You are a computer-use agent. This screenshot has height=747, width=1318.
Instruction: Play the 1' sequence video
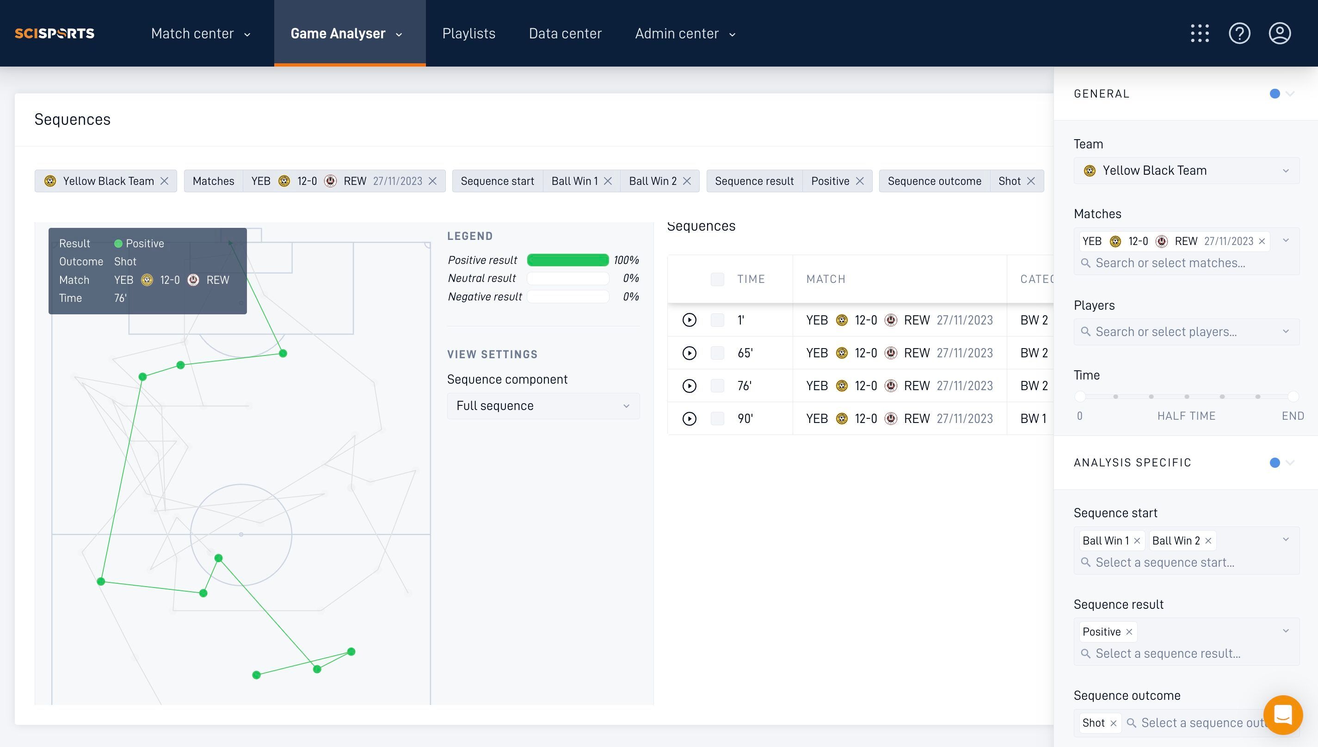tap(689, 320)
